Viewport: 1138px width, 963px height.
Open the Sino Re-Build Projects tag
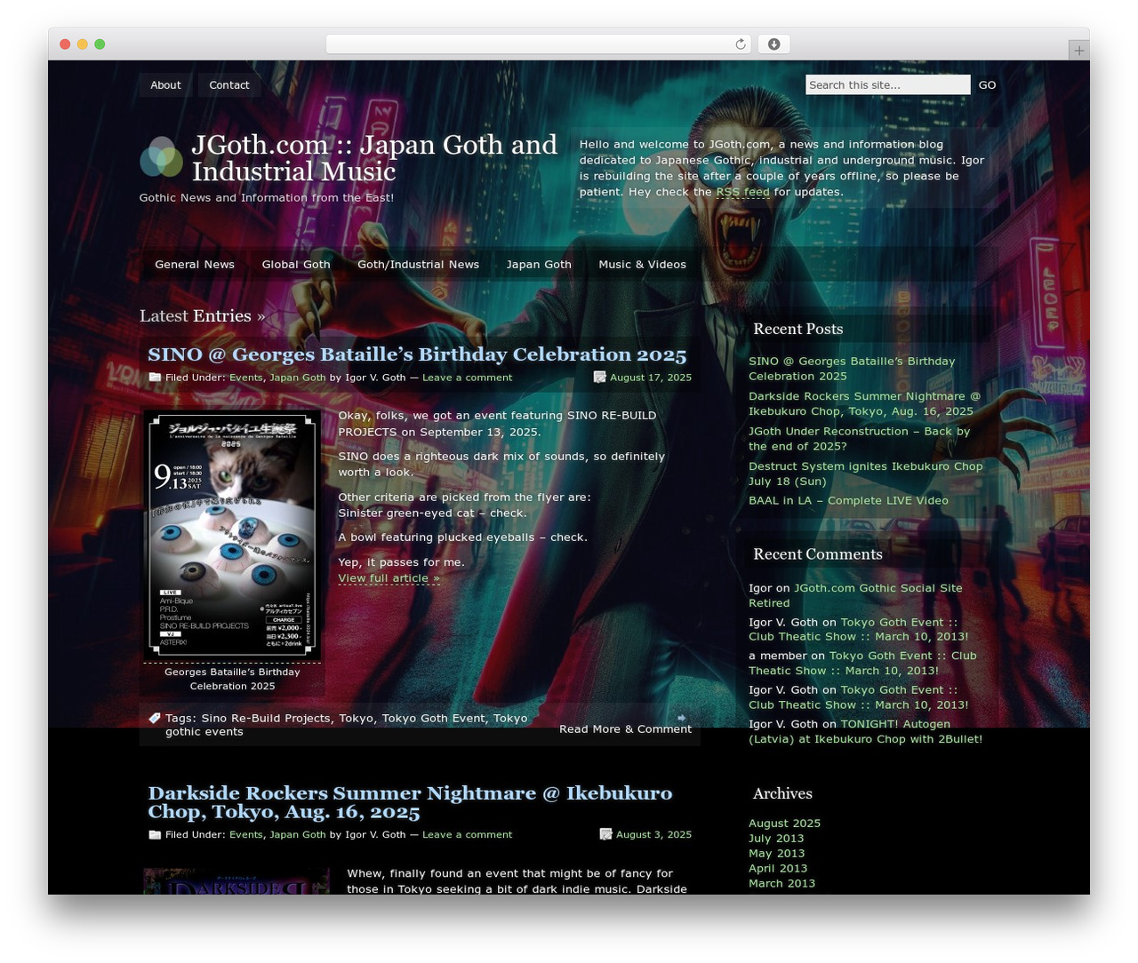tap(266, 718)
